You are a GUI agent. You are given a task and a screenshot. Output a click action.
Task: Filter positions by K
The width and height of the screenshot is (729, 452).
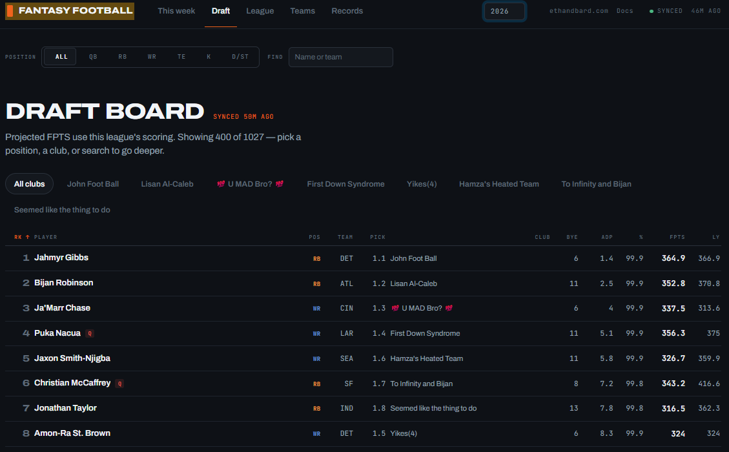[x=209, y=57]
